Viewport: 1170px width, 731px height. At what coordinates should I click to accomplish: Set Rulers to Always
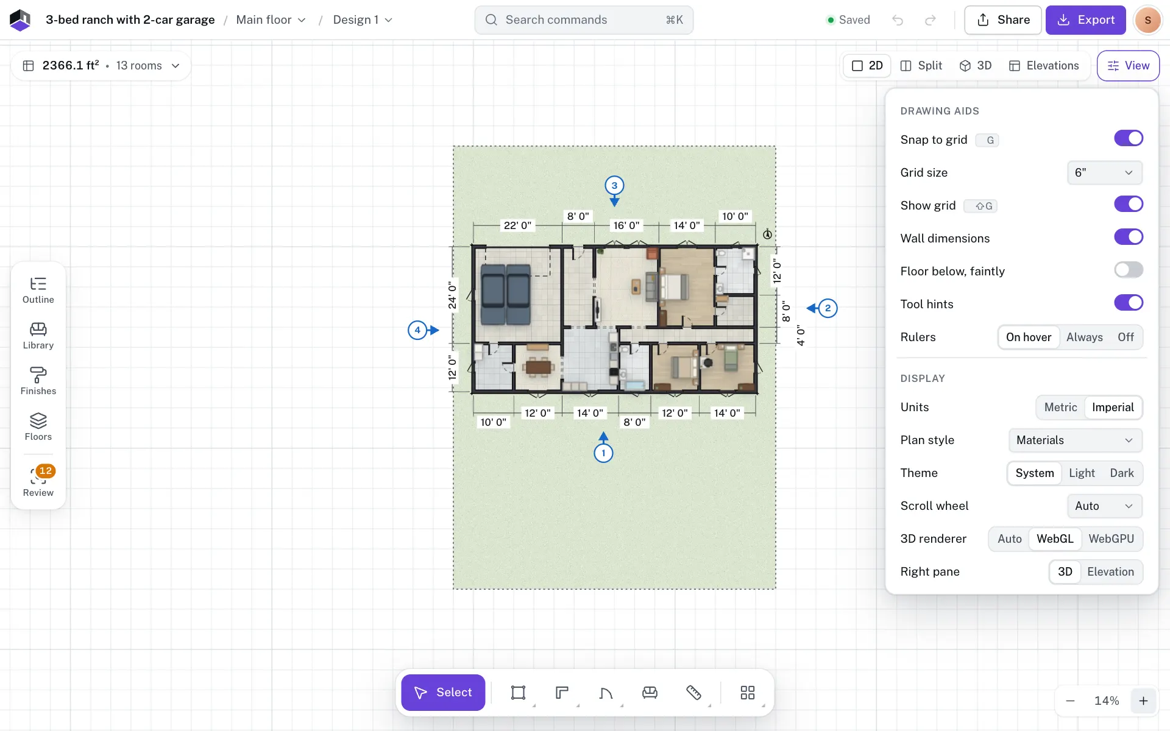point(1084,337)
